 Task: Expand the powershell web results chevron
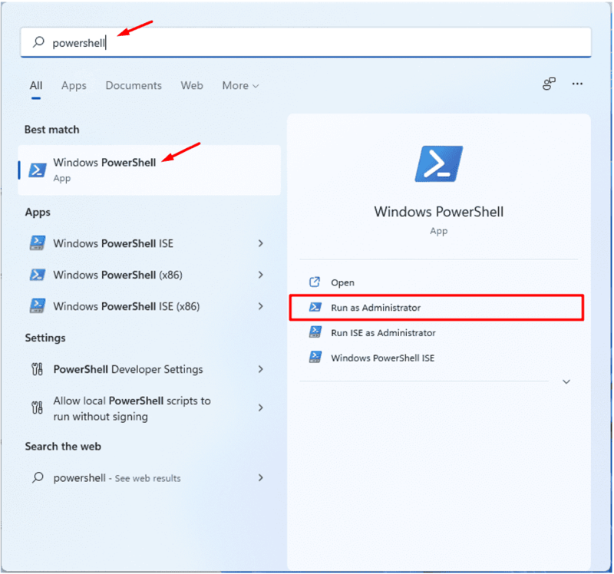[261, 477]
